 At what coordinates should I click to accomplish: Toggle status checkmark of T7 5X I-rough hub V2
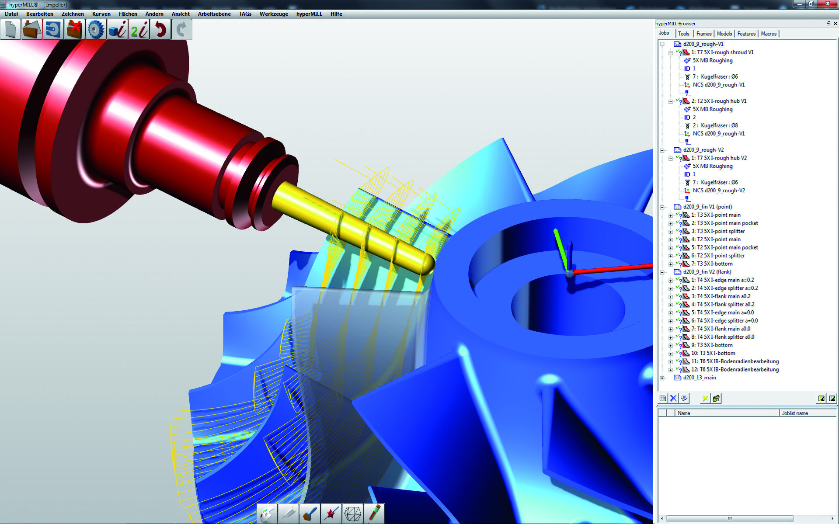[x=678, y=157]
